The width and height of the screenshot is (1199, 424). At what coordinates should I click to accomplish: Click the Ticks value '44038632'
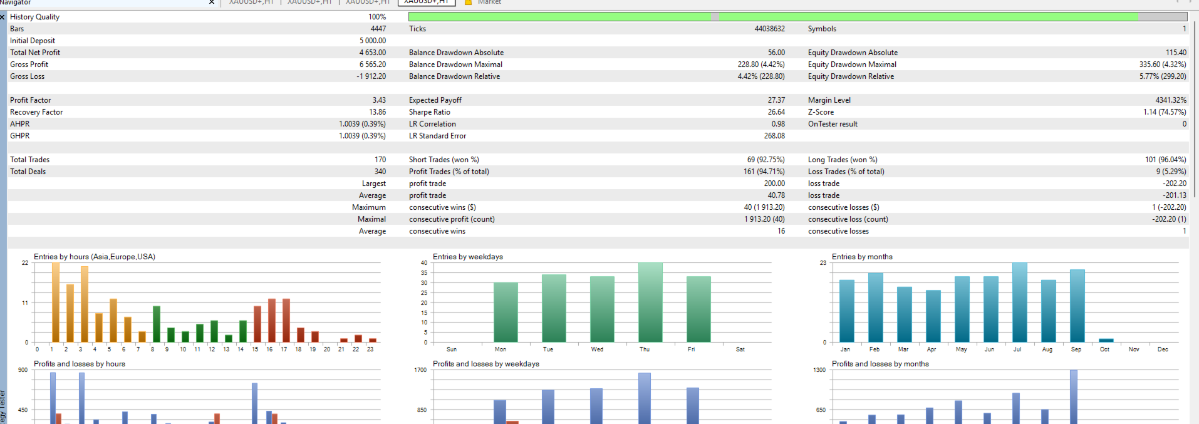tap(769, 29)
